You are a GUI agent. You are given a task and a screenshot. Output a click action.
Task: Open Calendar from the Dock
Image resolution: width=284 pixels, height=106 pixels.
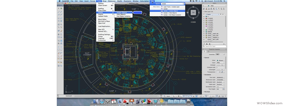[114, 101]
